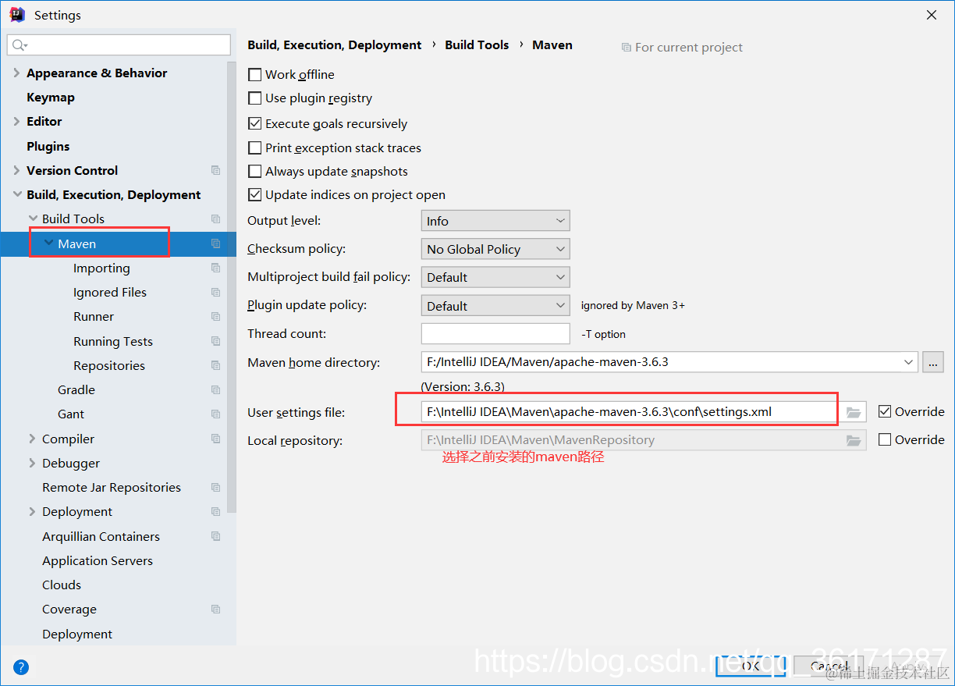Click the project-level icon beside Importing
Viewport: 955px width, 686px height.
coord(216,268)
